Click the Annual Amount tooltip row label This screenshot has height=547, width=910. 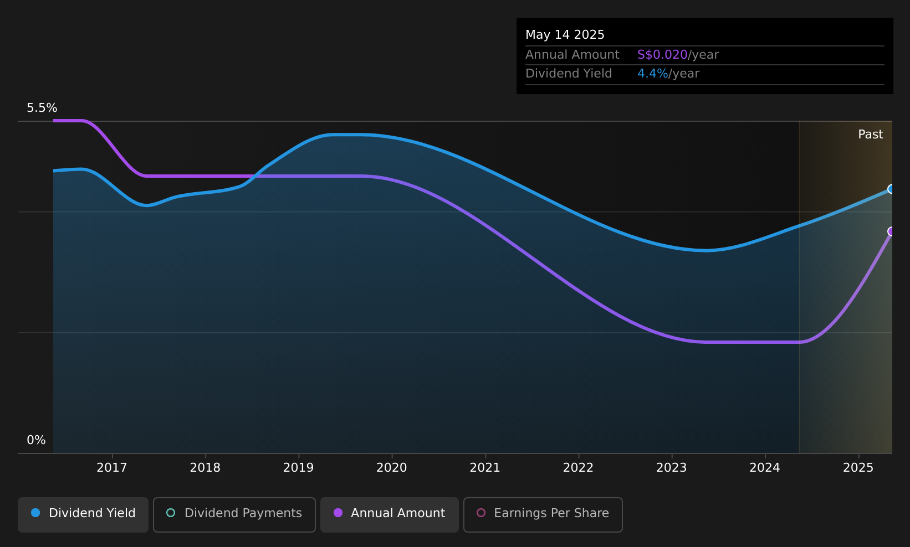[x=572, y=55]
